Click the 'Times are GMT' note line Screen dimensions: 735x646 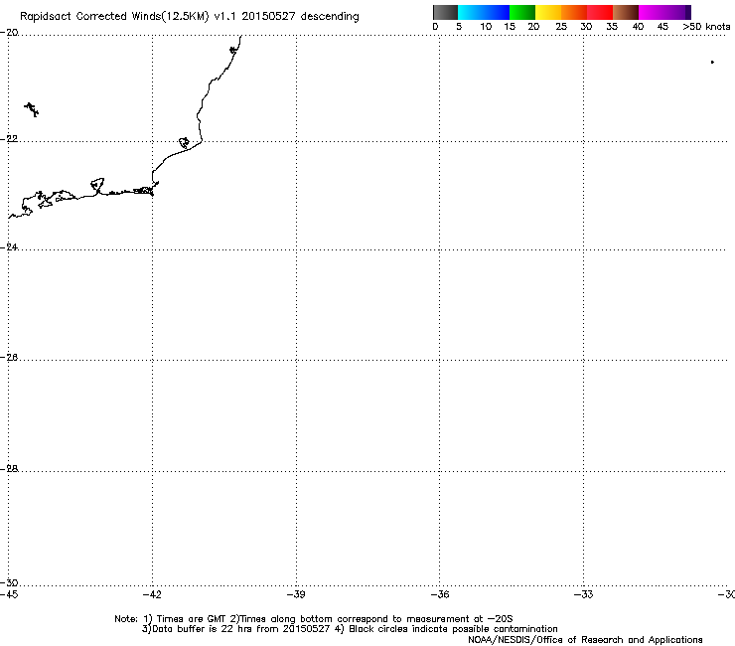[314, 619]
